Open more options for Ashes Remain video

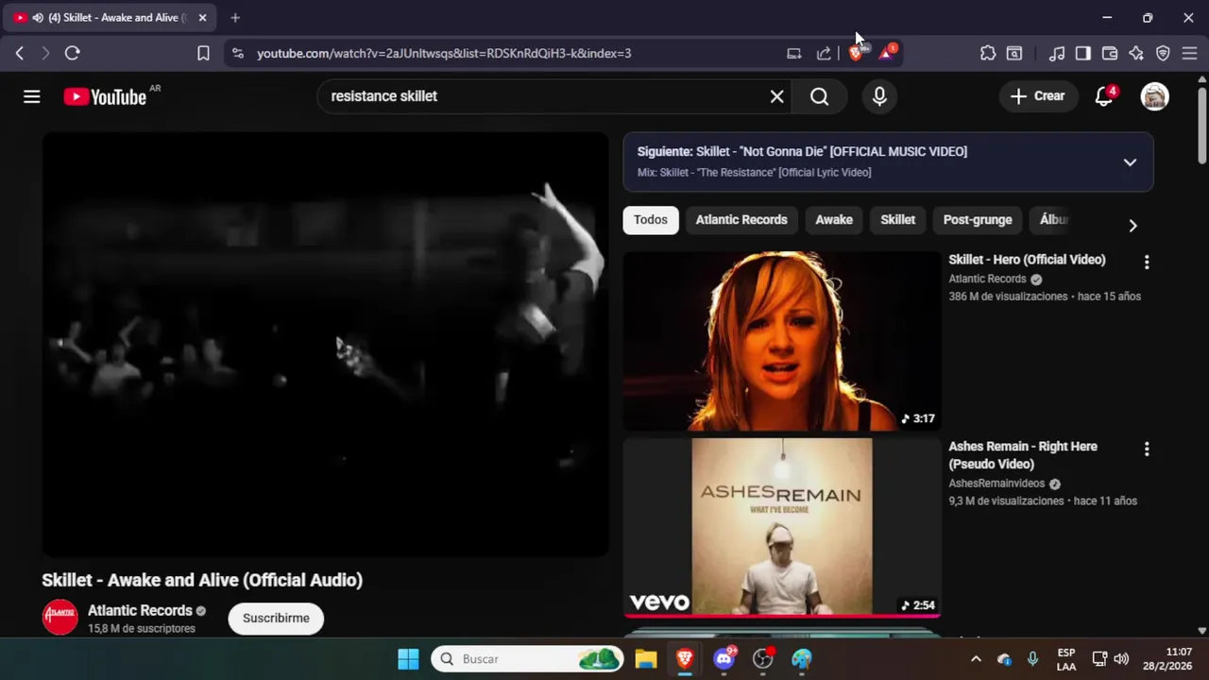[x=1147, y=449]
